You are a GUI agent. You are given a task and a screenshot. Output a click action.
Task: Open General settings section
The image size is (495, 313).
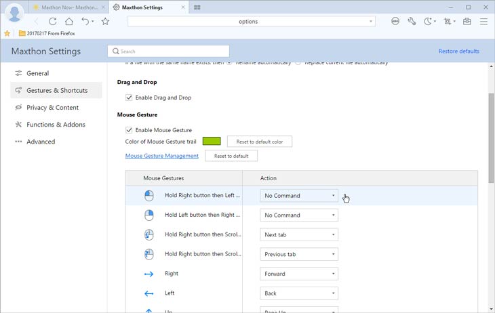(56, 73)
